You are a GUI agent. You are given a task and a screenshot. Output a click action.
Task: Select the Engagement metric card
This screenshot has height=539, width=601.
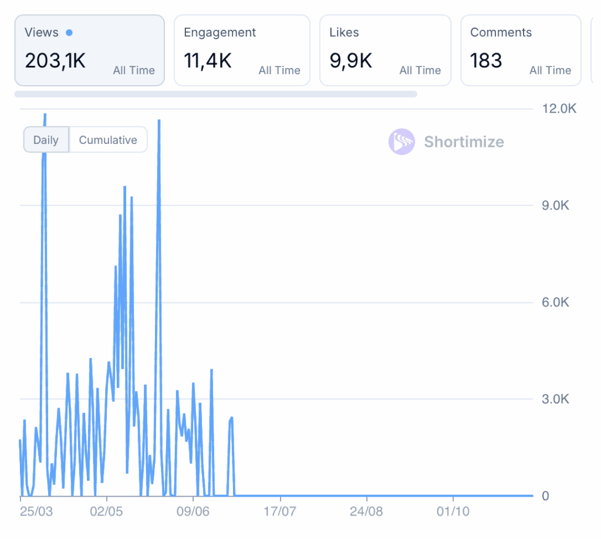(242, 50)
